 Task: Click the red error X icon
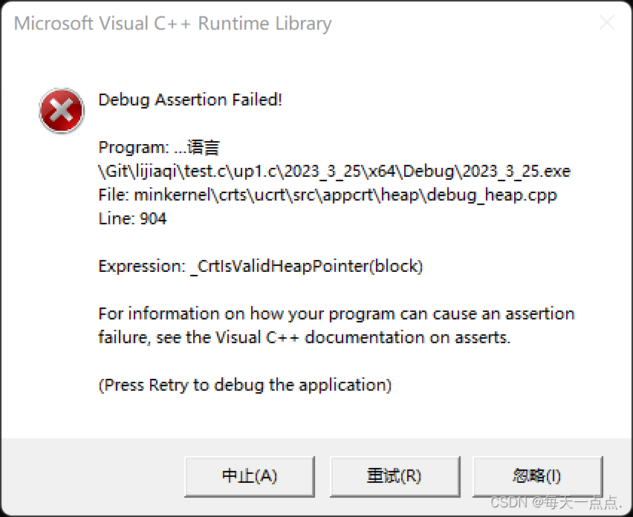click(x=62, y=111)
